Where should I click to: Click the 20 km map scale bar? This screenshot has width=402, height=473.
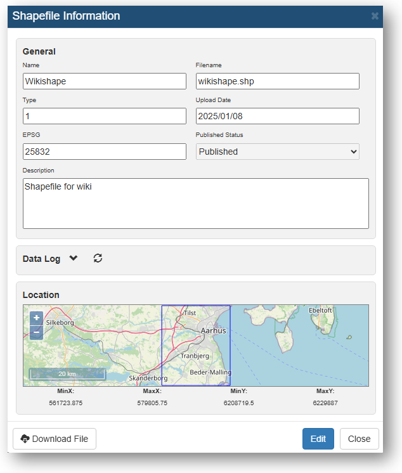pos(68,373)
